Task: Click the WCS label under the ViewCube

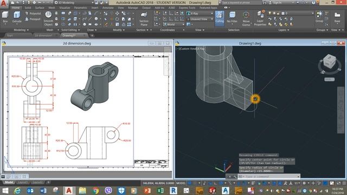Action: [x=329, y=80]
